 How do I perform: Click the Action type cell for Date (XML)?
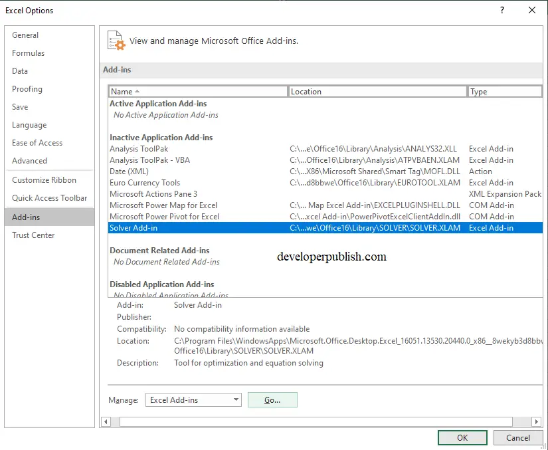(480, 171)
